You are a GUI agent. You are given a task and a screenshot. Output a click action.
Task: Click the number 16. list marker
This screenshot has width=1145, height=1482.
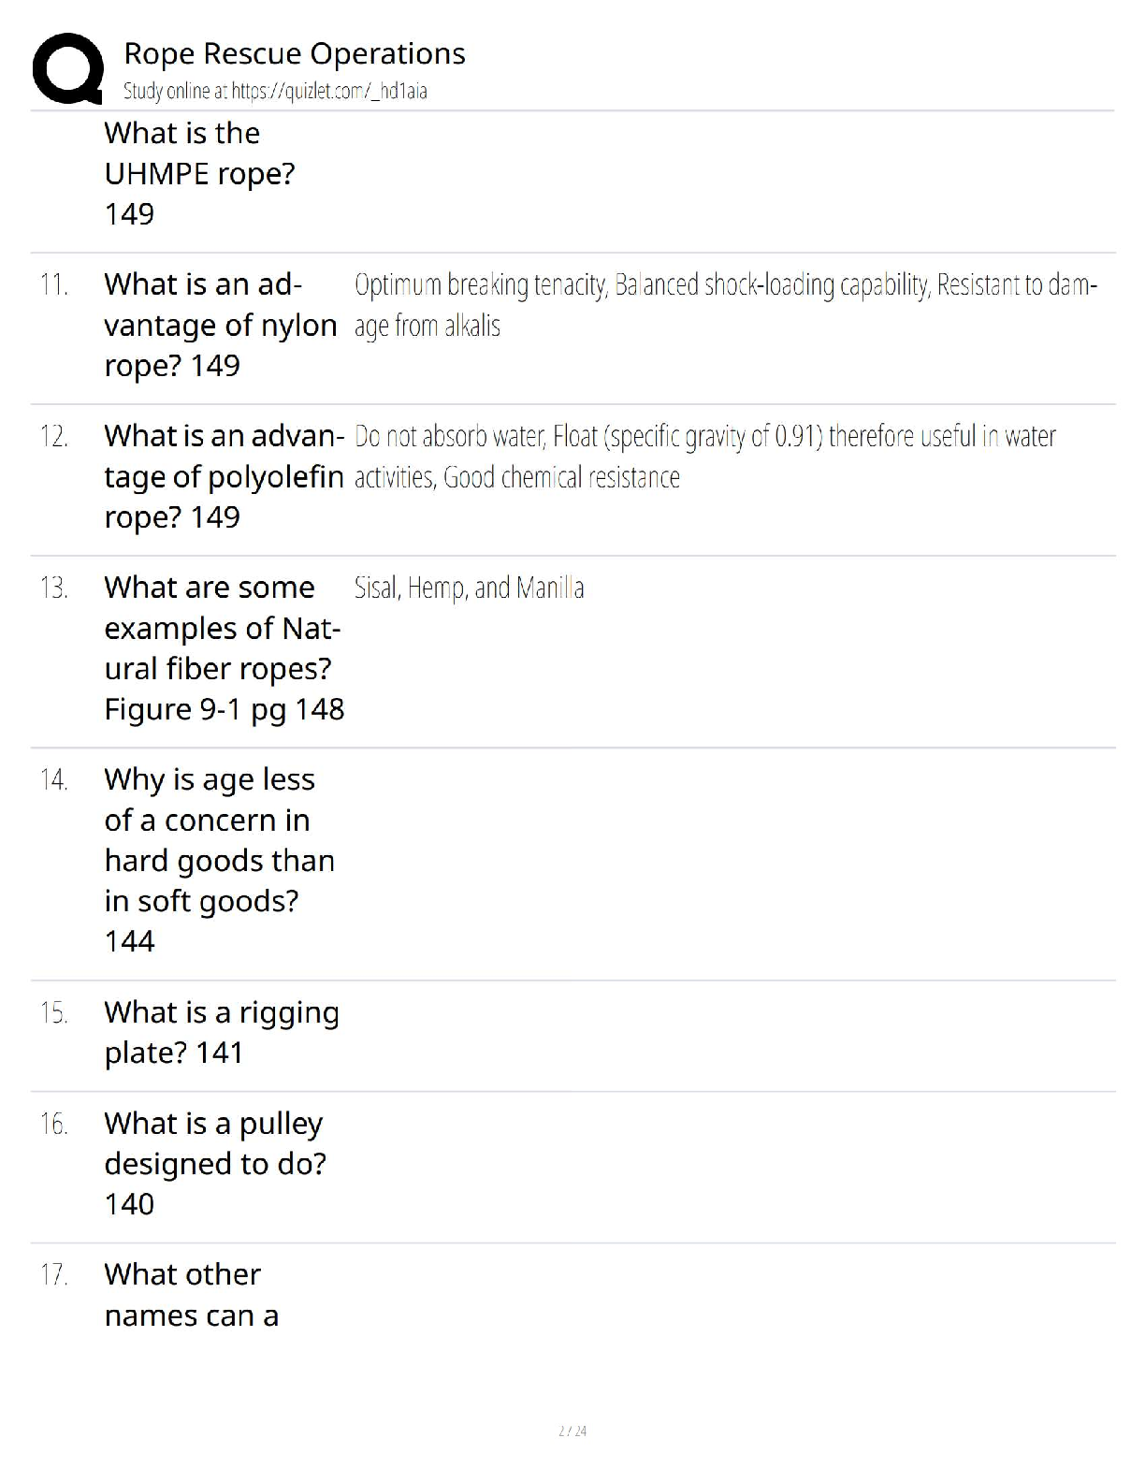click(x=54, y=1123)
